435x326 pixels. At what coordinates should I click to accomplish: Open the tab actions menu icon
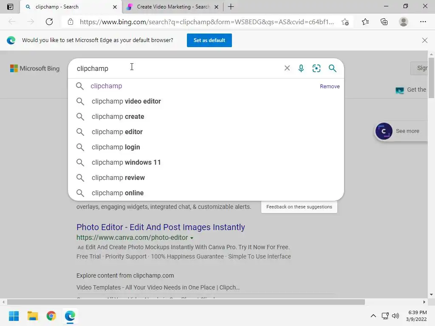click(x=10, y=7)
